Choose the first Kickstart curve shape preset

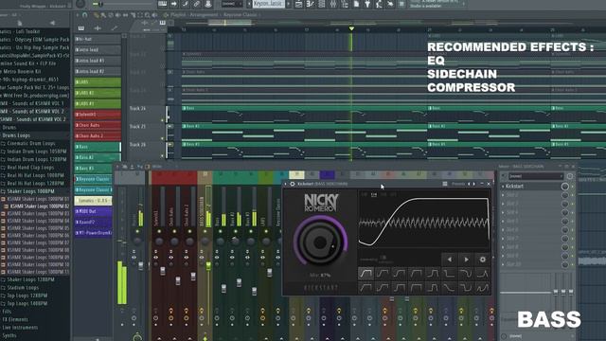[365, 274]
